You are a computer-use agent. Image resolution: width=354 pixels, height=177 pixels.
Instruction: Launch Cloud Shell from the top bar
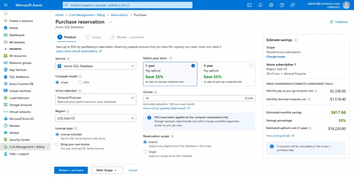pyautogui.click(x=250, y=5)
